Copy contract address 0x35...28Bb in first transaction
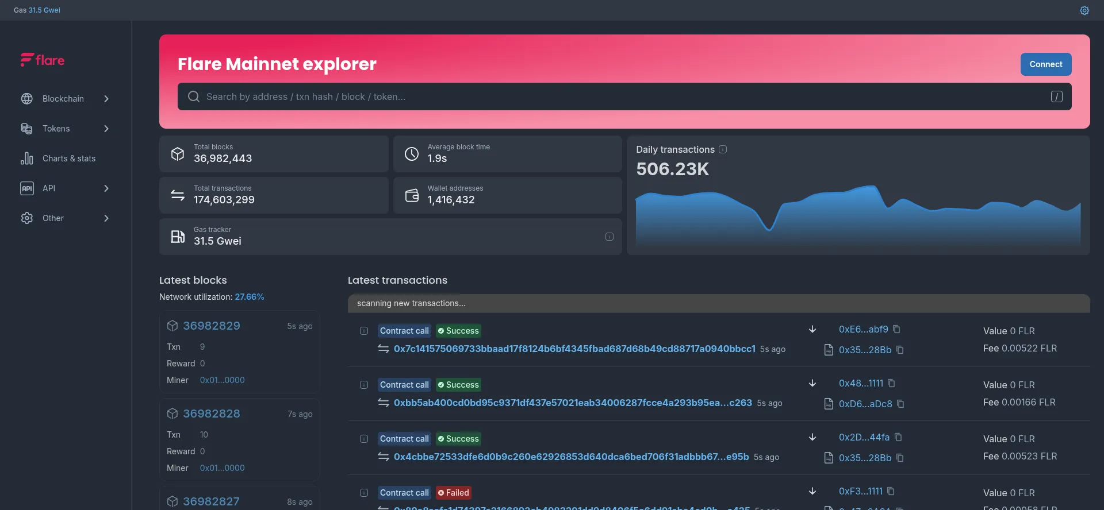1104x510 pixels. coord(900,350)
